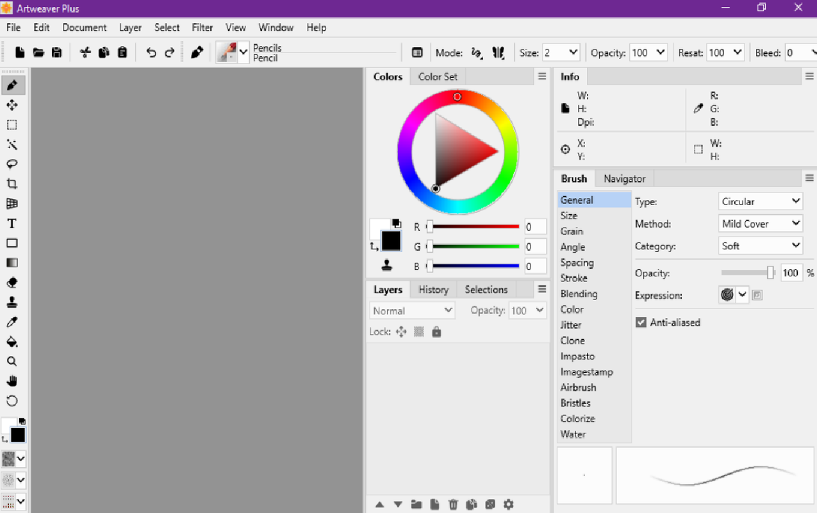Pick the rectangular Selection tool

click(x=12, y=125)
